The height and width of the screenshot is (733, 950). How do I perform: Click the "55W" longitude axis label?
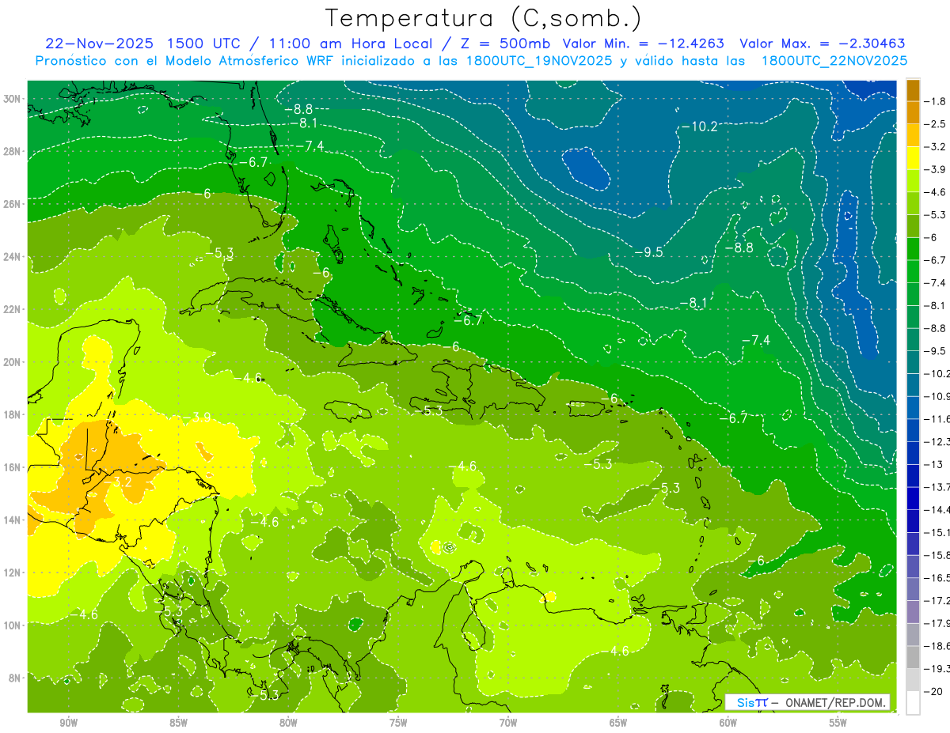(x=838, y=723)
